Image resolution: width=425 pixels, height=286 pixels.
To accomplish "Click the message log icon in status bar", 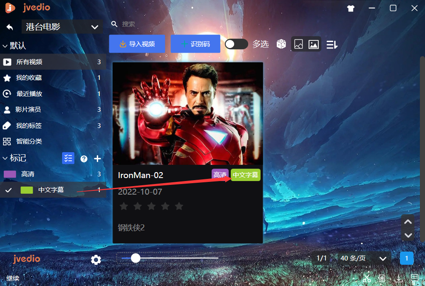I will (414, 278).
